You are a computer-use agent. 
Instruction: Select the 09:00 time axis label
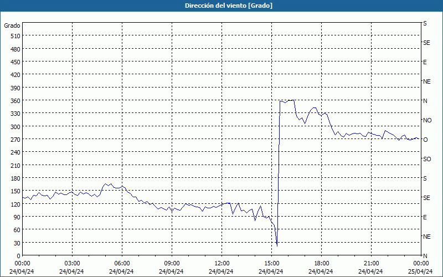pyautogui.click(x=172, y=264)
